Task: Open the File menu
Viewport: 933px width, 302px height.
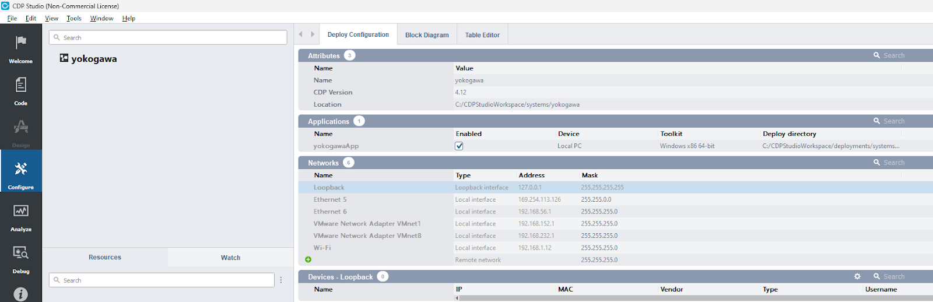Action: click(12, 19)
